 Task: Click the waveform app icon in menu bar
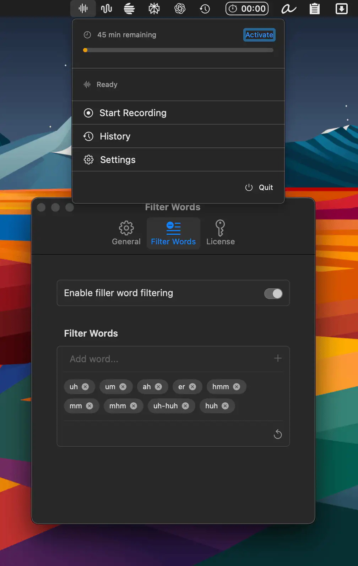click(83, 9)
